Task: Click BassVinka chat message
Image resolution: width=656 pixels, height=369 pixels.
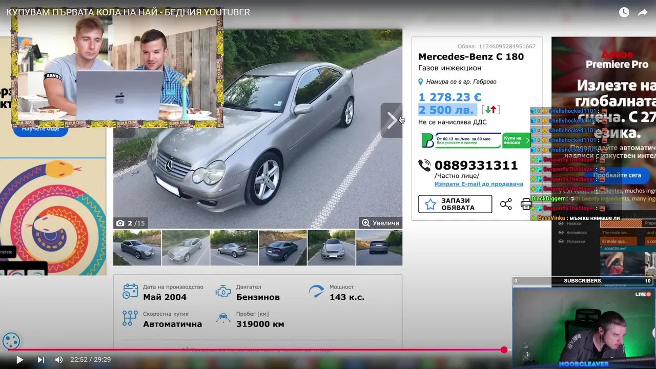Action: click(576, 218)
